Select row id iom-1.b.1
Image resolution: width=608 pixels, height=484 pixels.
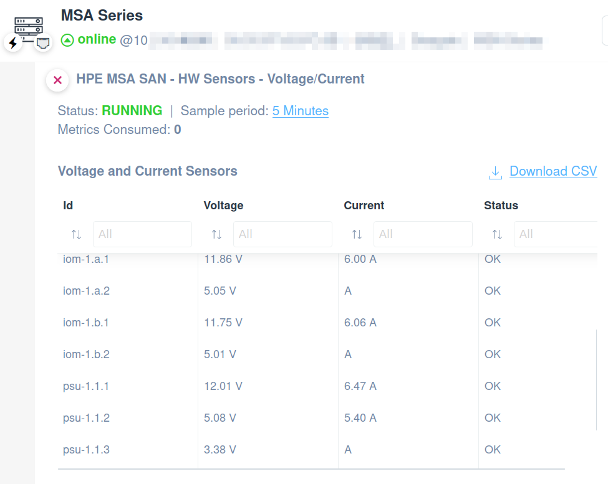86,323
